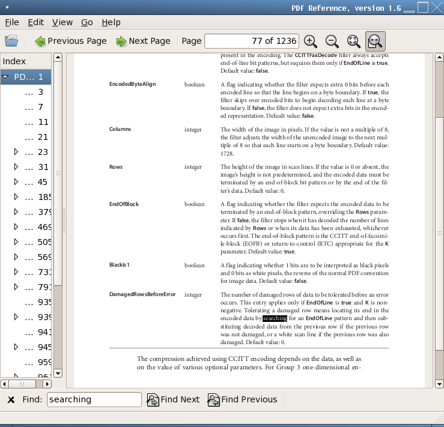Screen dimensions: 444x427
Task: Click the Best Fit zoom icon
Action: coord(354,41)
